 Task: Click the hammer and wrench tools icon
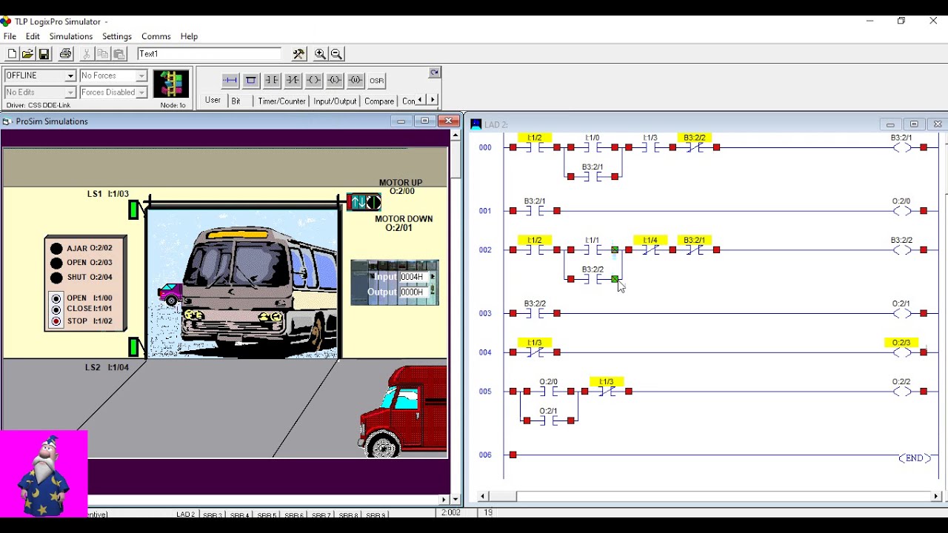coord(298,54)
